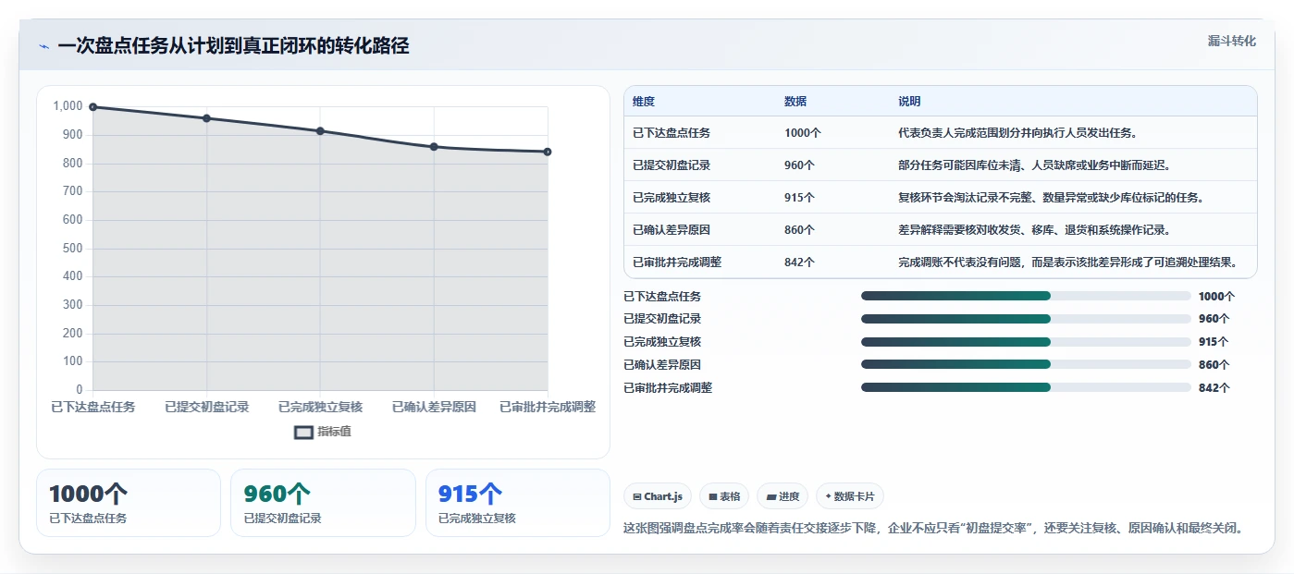Screen dimensions: 1294x574
Task: Click the 915个 value beside the progress bar
Action: point(1214,342)
